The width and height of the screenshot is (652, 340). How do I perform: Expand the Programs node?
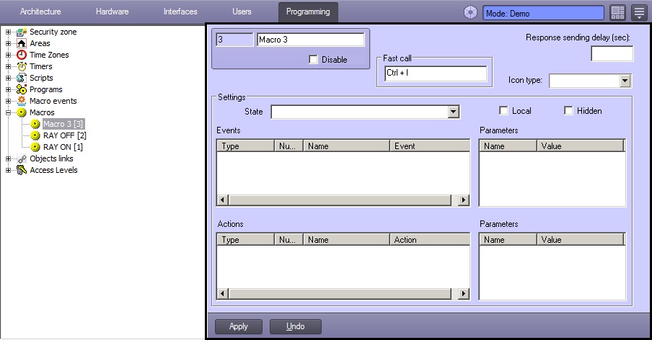(x=8, y=89)
